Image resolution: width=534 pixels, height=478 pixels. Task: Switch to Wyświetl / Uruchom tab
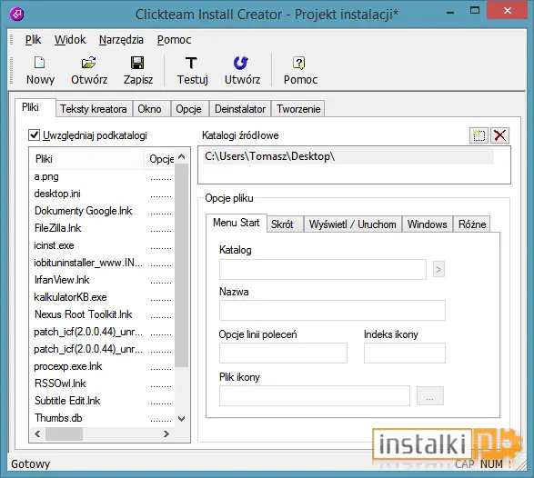(352, 224)
